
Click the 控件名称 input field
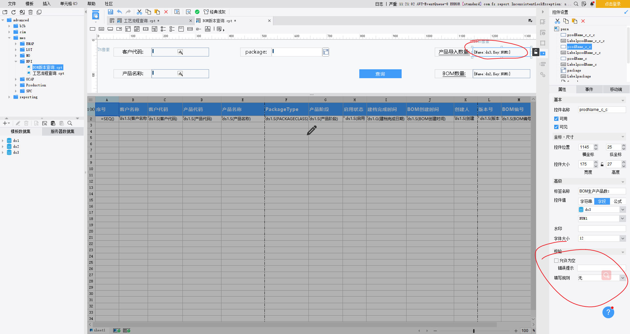pos(602,110)
